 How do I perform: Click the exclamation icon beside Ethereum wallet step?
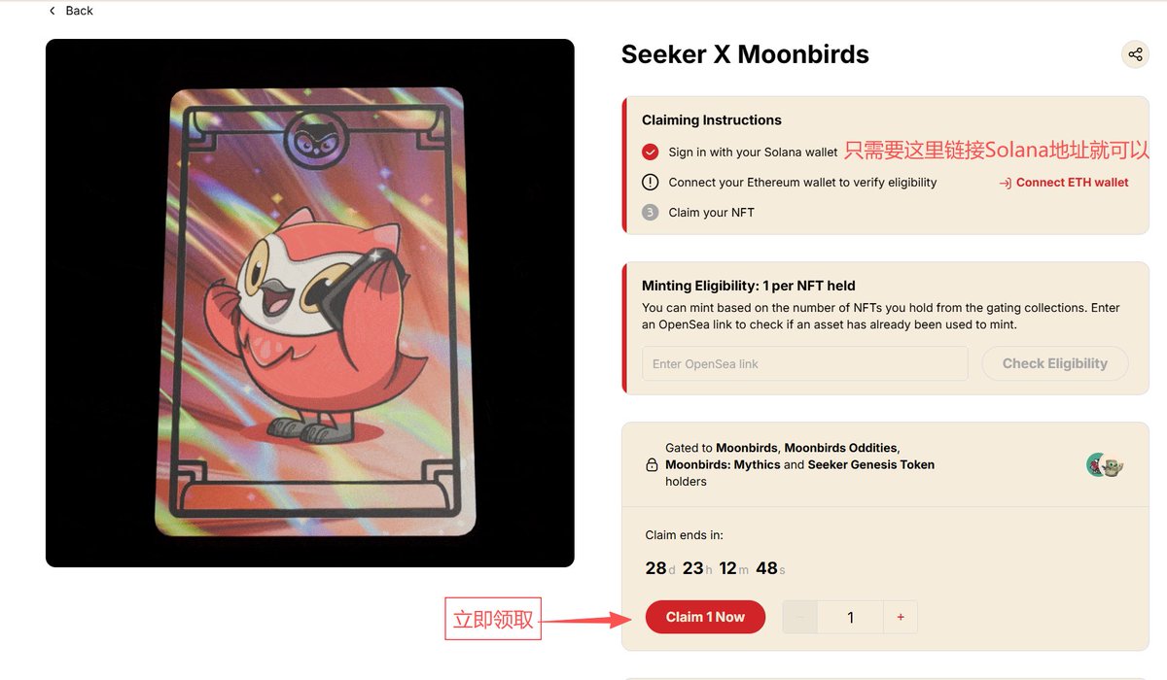pyautogui.click(x=651, y=182)
